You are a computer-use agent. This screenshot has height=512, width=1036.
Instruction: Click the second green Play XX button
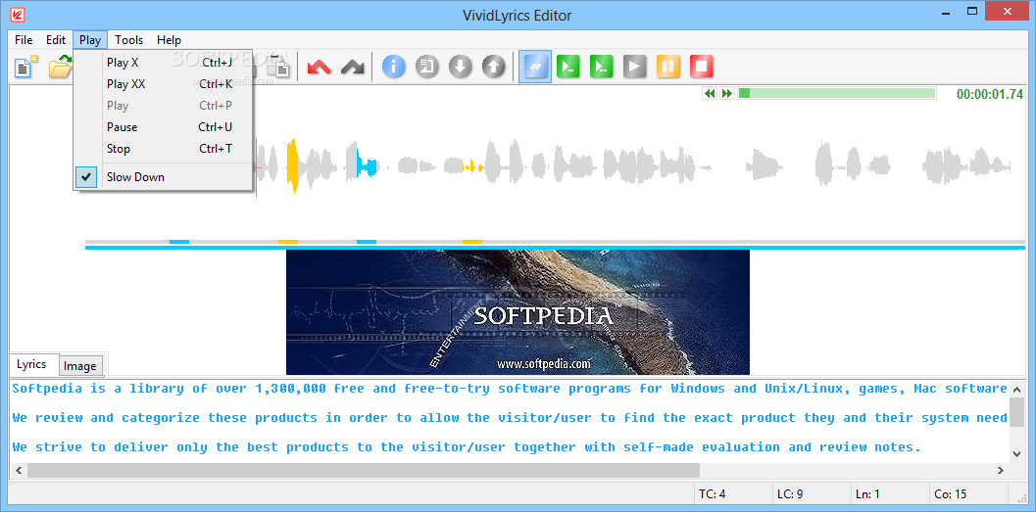[x=601, y=67]
